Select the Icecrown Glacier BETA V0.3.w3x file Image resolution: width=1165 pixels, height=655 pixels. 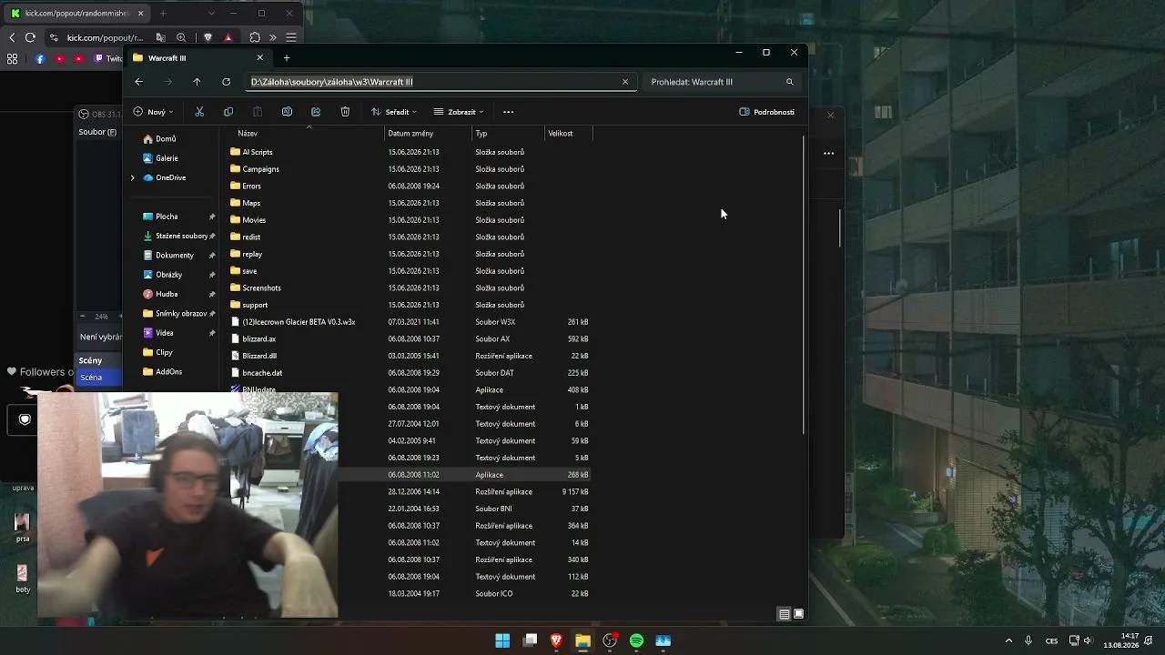click(292, 322)
